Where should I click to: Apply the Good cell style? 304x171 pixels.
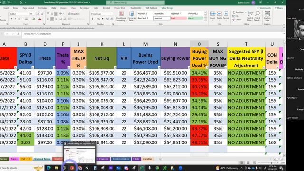click(195, 18)
